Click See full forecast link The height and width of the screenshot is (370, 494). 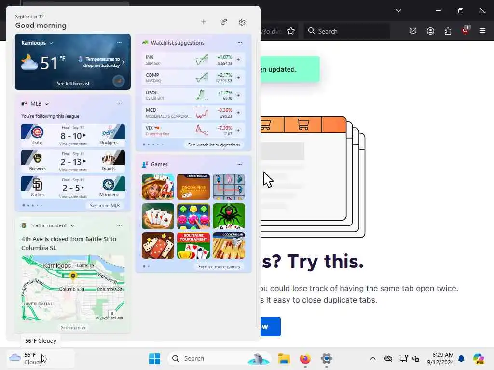(x=73, y=83)
